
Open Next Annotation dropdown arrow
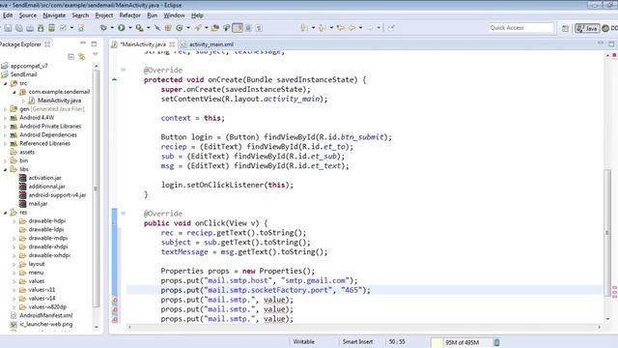(313, 28)
